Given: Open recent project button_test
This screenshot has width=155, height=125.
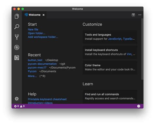Looking at the screenshot, I should pyautogui.click(x=35, y=60).
